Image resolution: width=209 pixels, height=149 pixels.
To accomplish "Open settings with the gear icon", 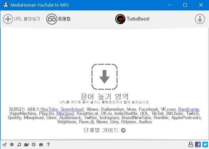I will coord(12,144).
